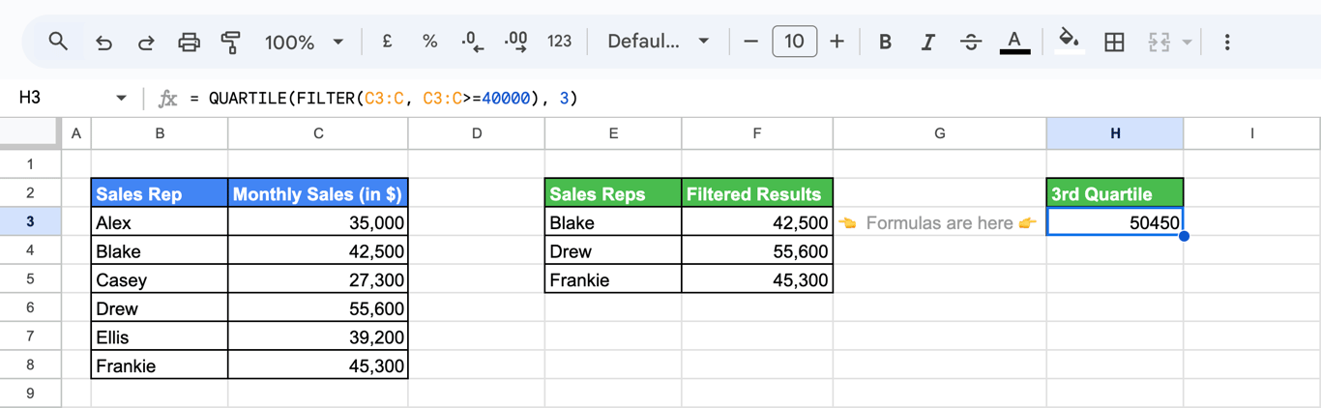Toggle strikethrough formatting

tap(971, 42)
